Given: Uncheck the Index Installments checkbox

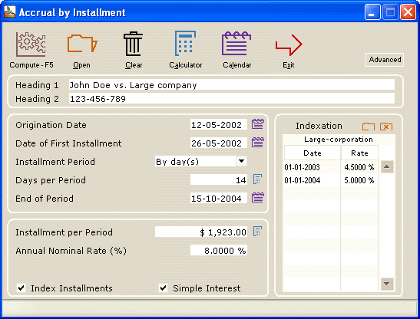Looking at the screenshot, I should (21, 288).
